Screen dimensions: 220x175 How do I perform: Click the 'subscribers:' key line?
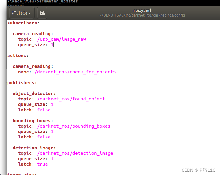(23, 23)
